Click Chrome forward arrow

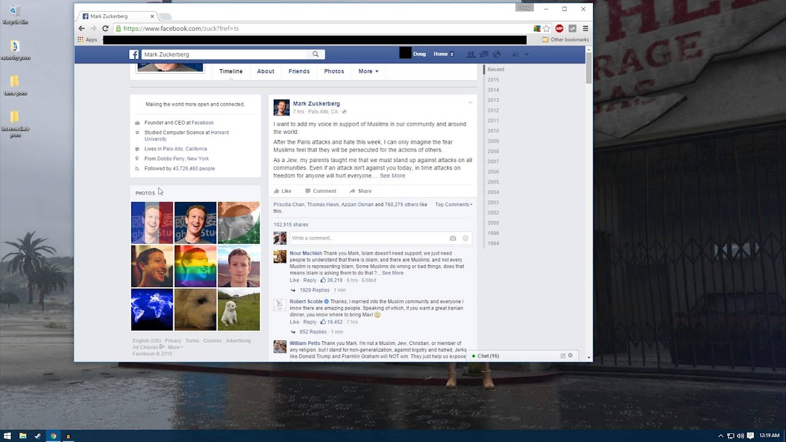coord(93,28)
